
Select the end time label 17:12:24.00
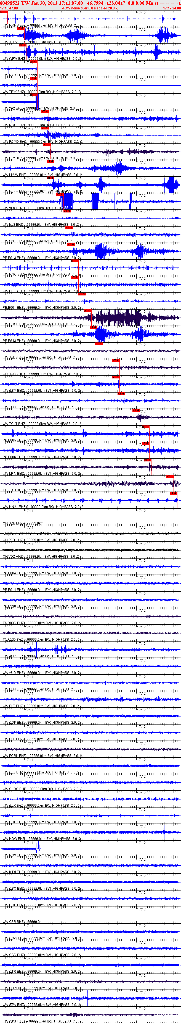point(172,8)
